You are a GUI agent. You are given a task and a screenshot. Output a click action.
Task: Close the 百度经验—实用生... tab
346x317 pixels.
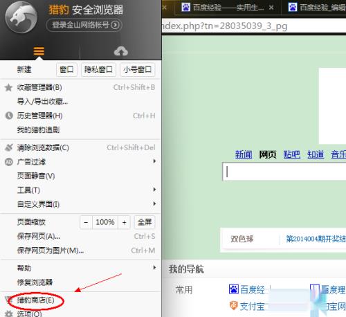point(271,8)
